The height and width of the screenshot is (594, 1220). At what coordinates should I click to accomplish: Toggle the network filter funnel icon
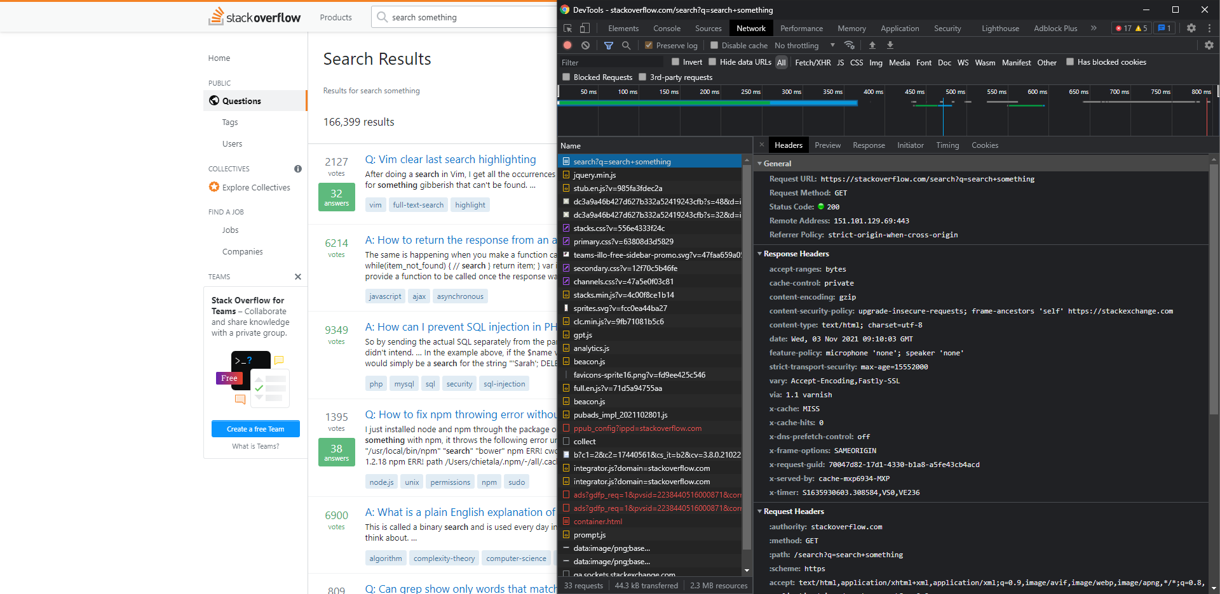coord(609,45)
